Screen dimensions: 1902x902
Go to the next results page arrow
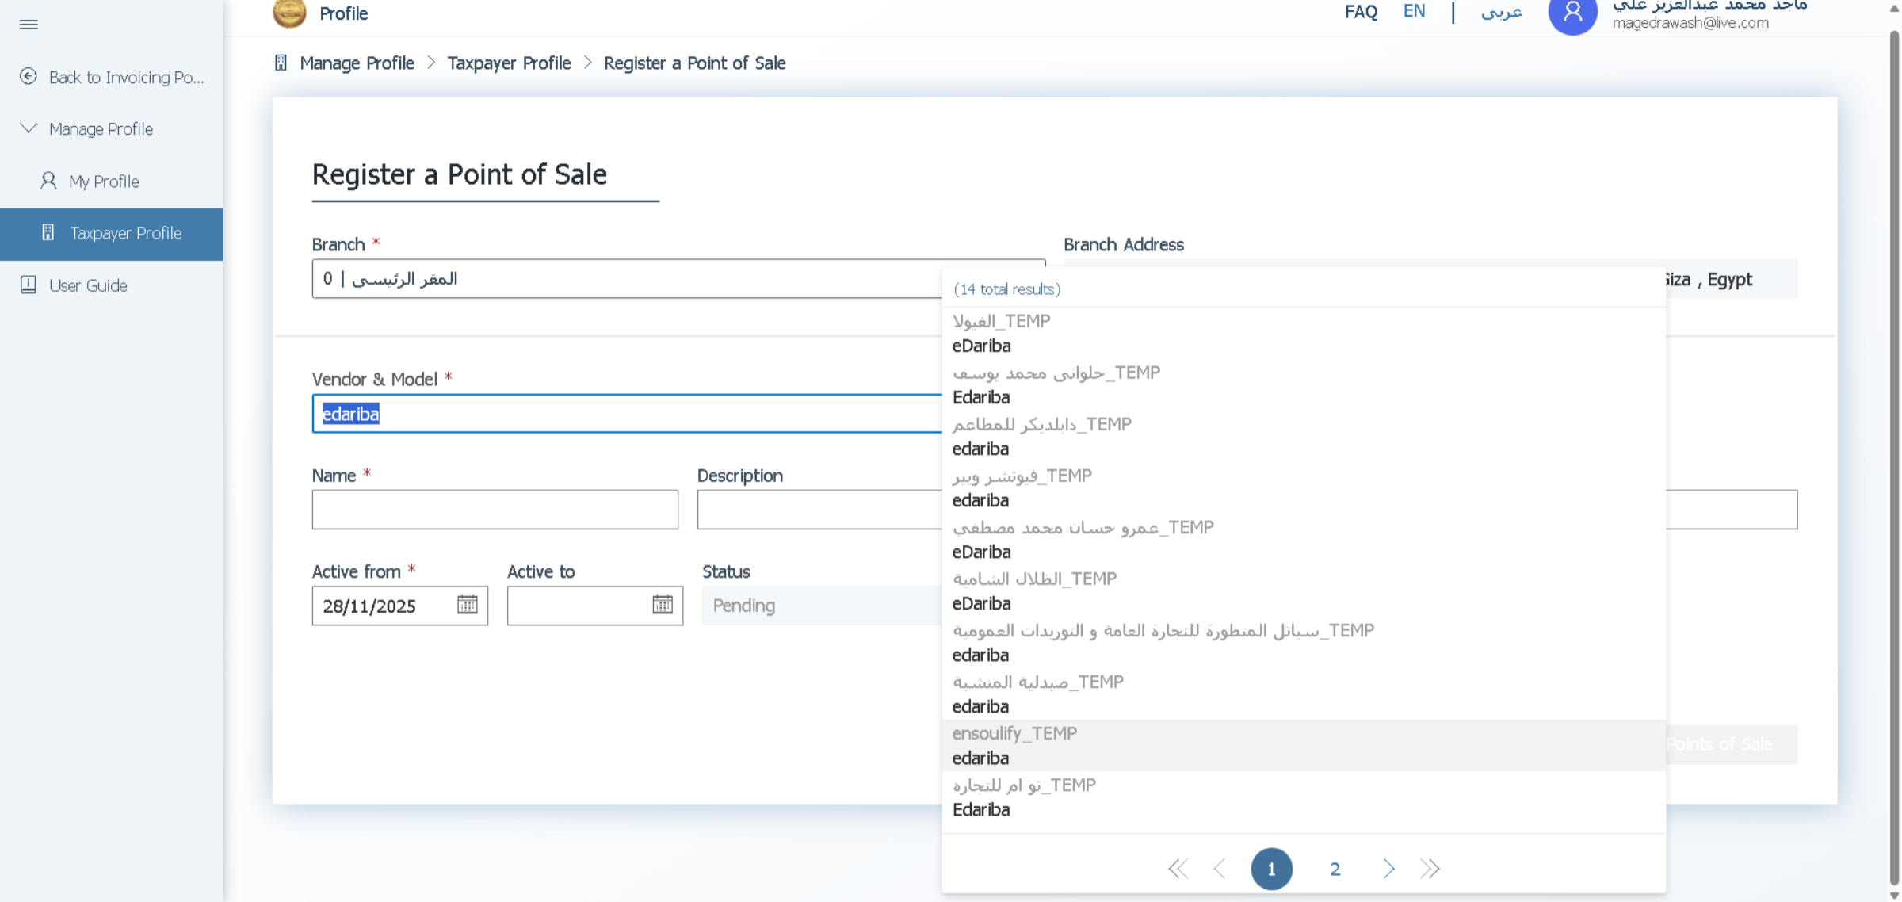pyautogui.click(x=1388, y=869)
